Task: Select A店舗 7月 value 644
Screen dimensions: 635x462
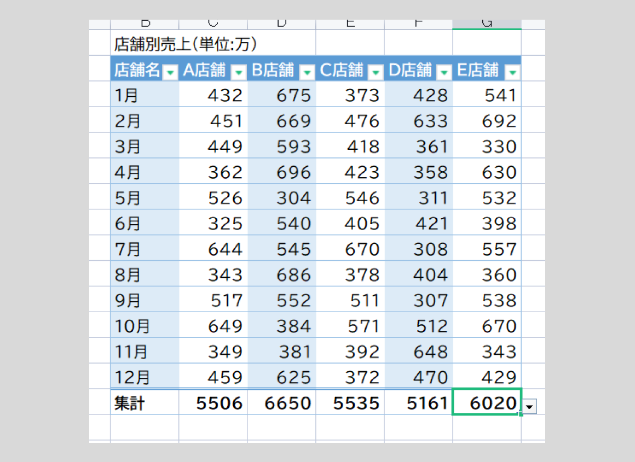Action: click(213, 248)
